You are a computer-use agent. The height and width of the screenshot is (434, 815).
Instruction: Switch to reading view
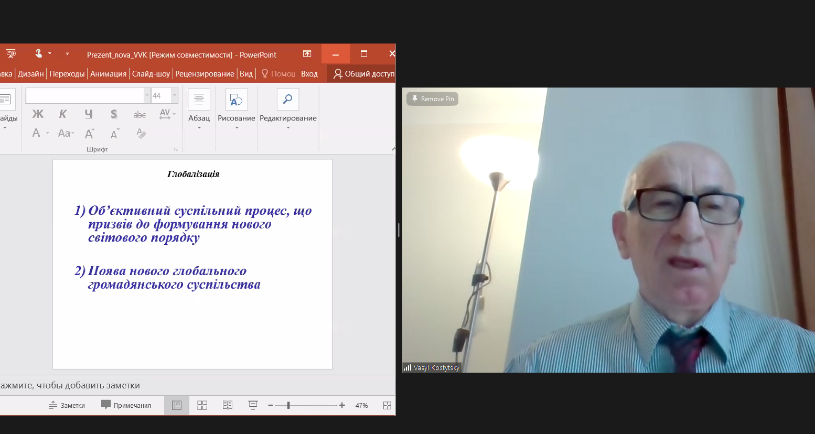pos(227,405)
